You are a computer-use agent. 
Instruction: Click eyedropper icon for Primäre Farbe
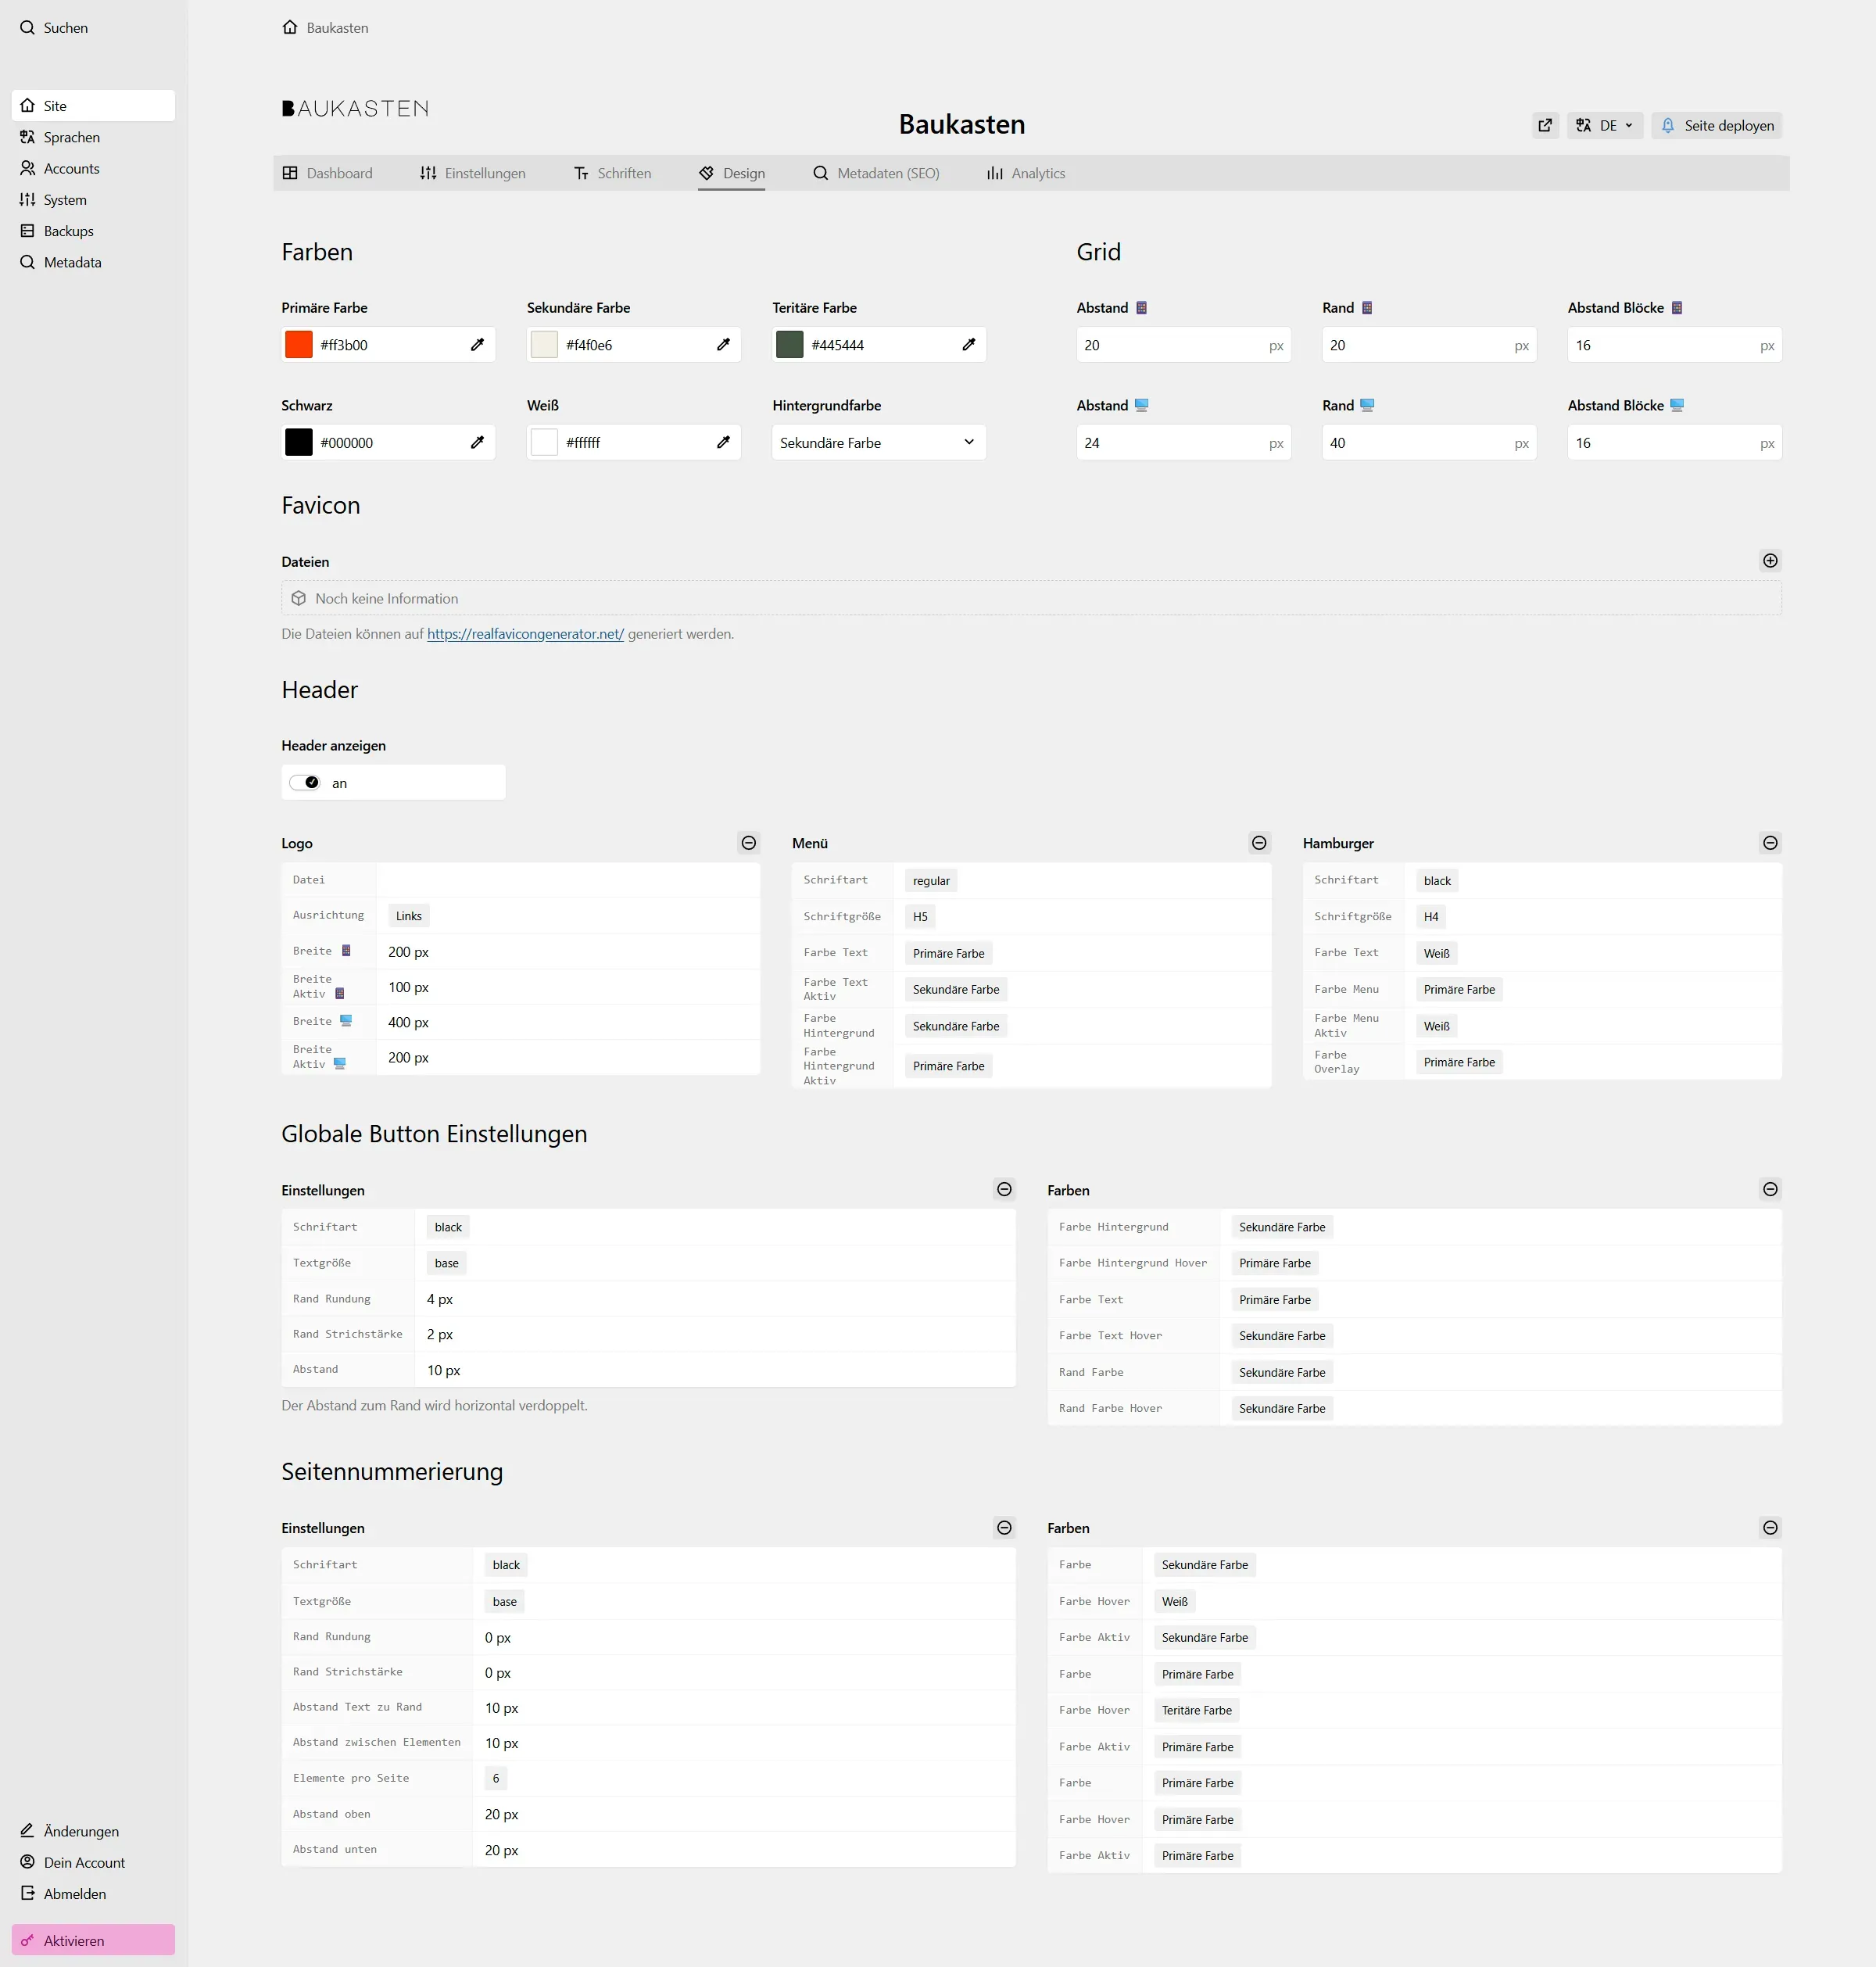pyautogui.click(x=477, y=345)
